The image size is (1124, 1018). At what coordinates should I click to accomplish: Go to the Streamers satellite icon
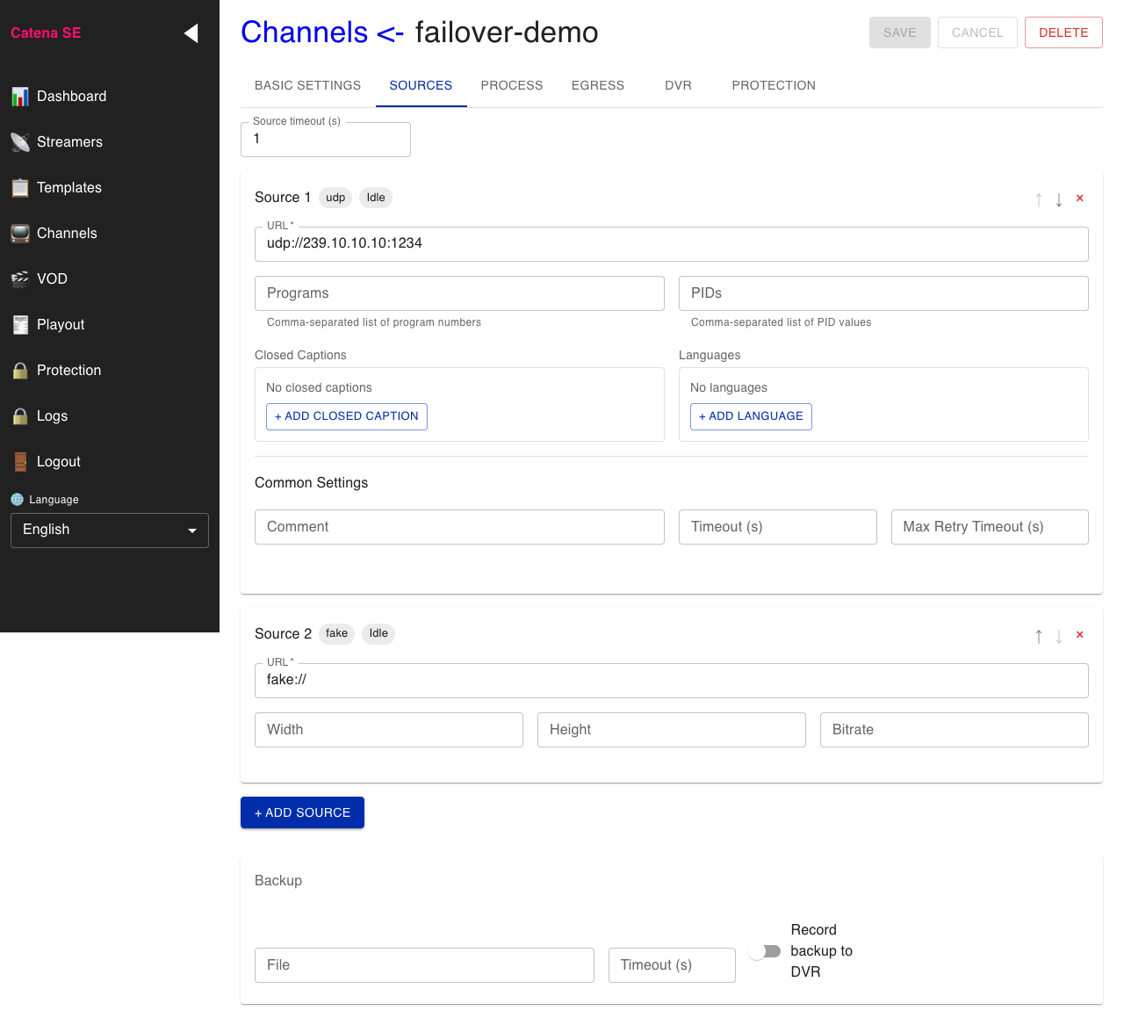coord(20,142)
